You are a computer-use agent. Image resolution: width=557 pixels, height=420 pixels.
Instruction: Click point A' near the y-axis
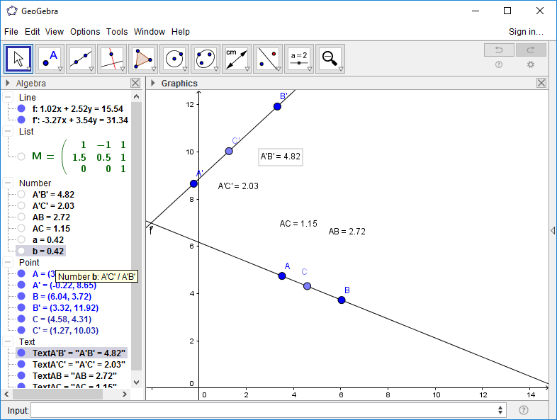pyautogui.click(x=193, y=183)
